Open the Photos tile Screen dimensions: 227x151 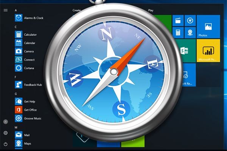208,26
